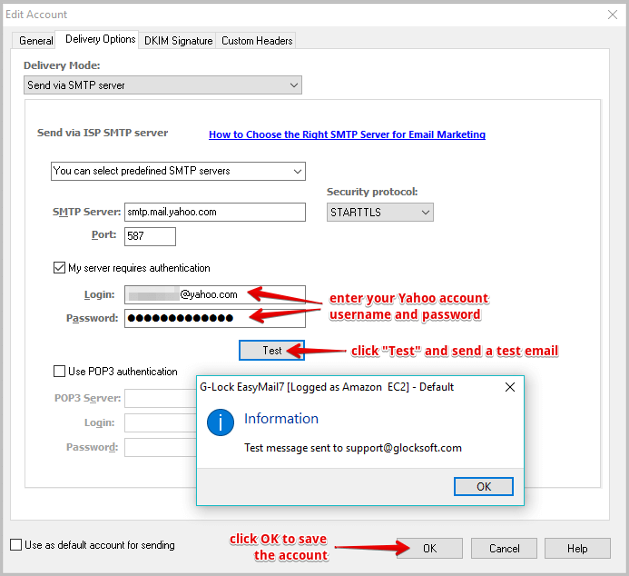Click the SMTP Login field

click(215, 294)
